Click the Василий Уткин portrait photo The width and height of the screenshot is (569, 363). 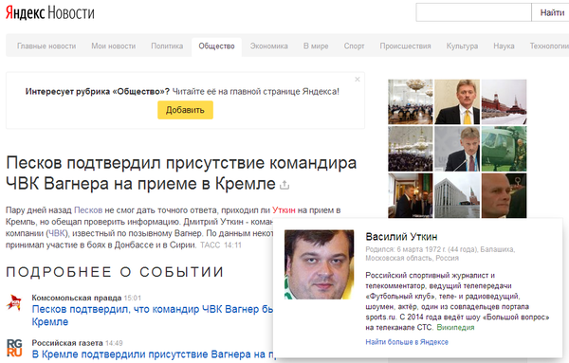click(319, 264)
